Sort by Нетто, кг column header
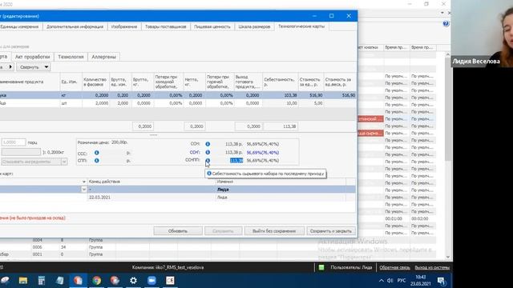 click(x=195, y=82)
